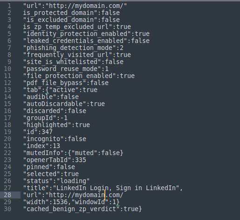This screenshot has width=240, height=220.
Task: Click line number 22 in the gutter
Action: coord(7,153)
